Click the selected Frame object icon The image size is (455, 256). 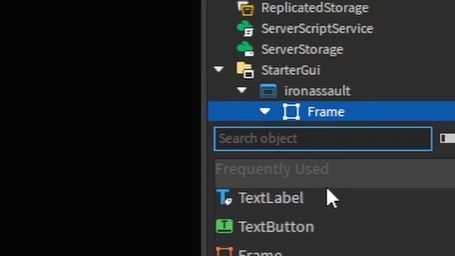pos(291,112)
